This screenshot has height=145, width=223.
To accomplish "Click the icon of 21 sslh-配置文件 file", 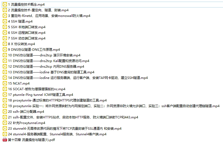I will (x=5, y=117).
